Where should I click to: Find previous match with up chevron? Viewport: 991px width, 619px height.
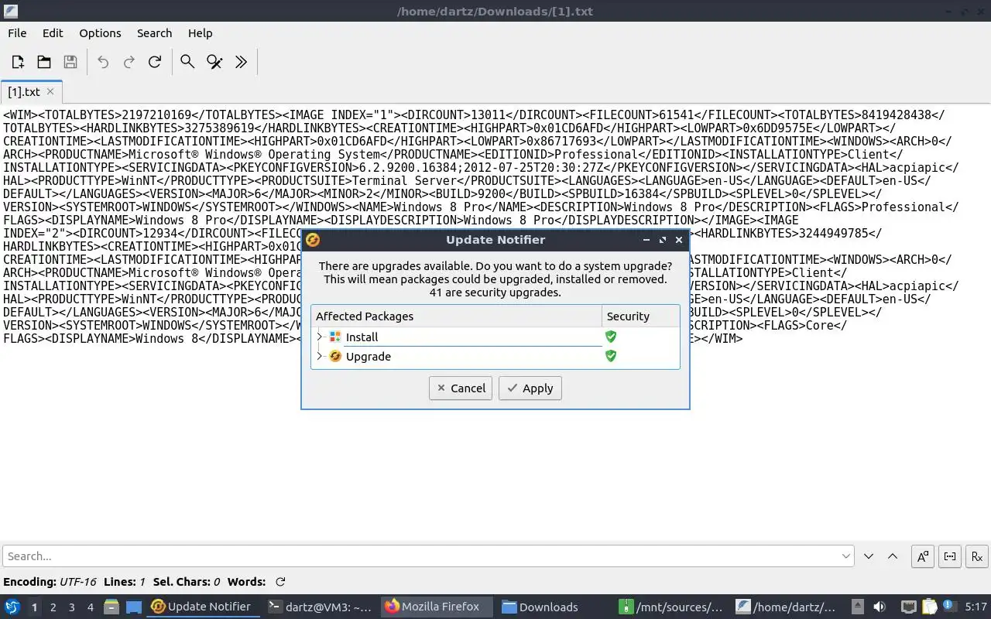pos(892,556)
